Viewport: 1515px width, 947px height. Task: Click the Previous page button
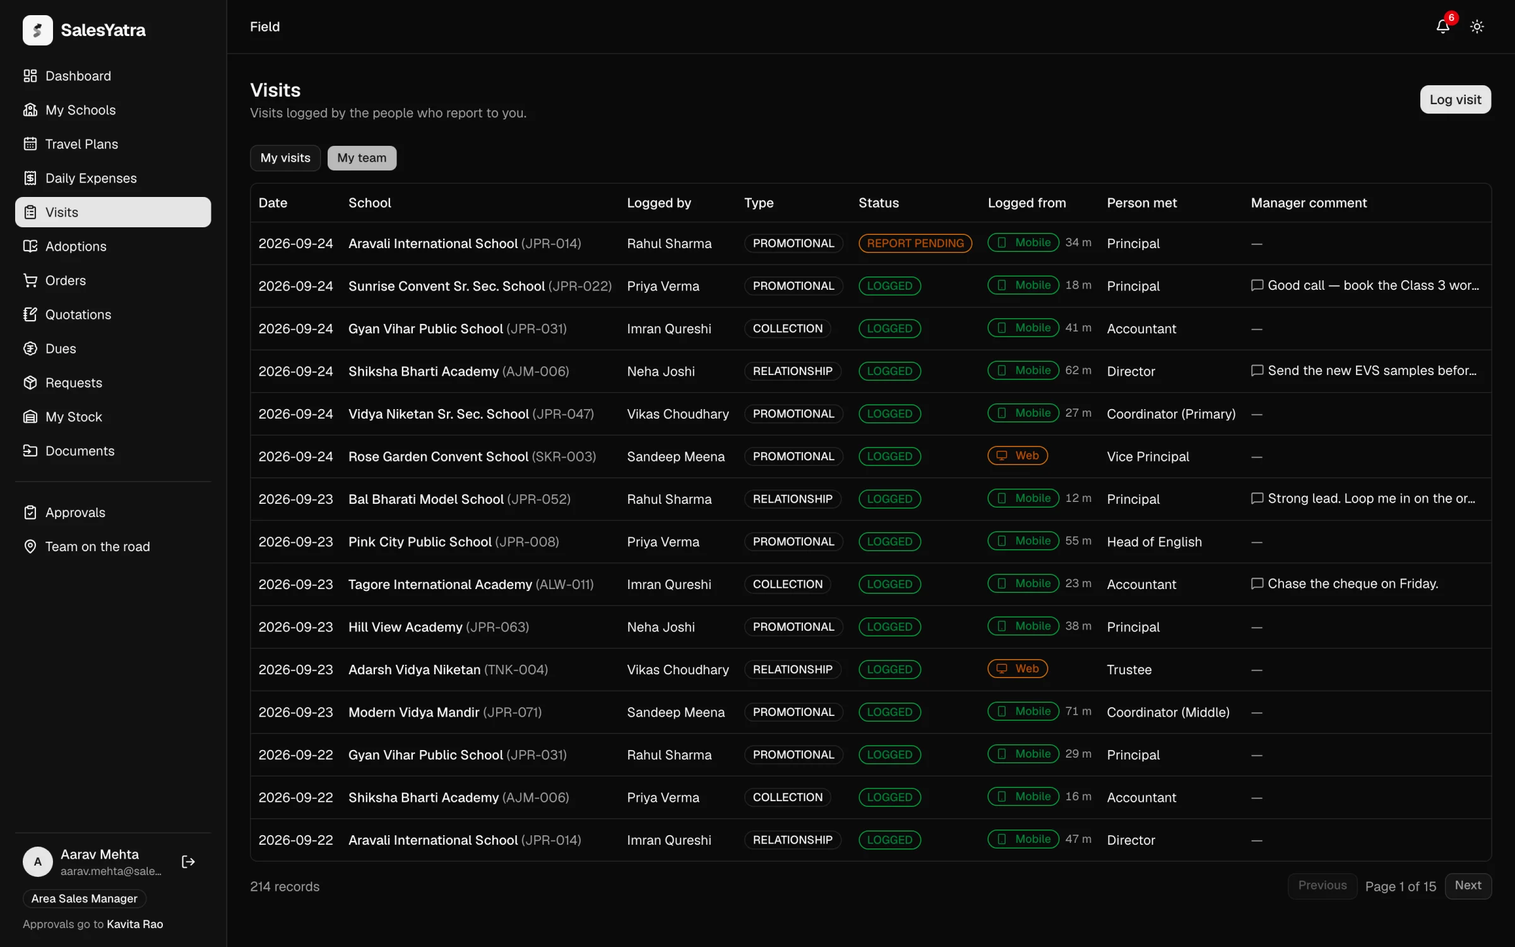pos(1322,886)
